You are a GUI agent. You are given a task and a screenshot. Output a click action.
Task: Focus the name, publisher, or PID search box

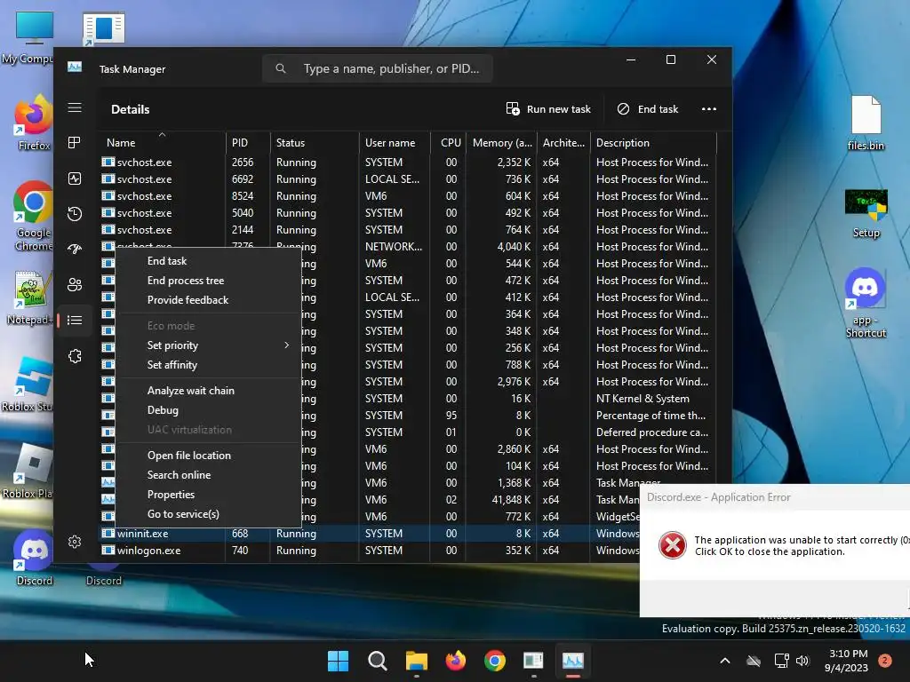point(378,68)
